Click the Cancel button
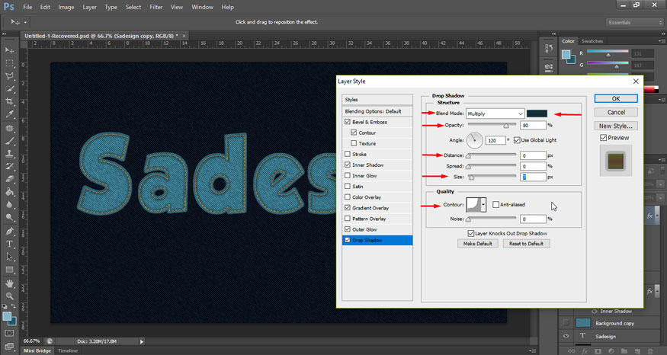Screen dimensions: 667x355 pos(616,112)
